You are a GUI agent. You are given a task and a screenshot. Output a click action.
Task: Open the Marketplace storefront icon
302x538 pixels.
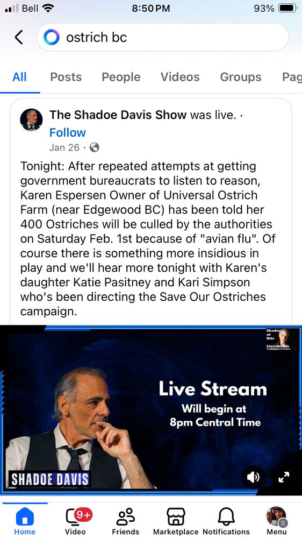(176, 516)
